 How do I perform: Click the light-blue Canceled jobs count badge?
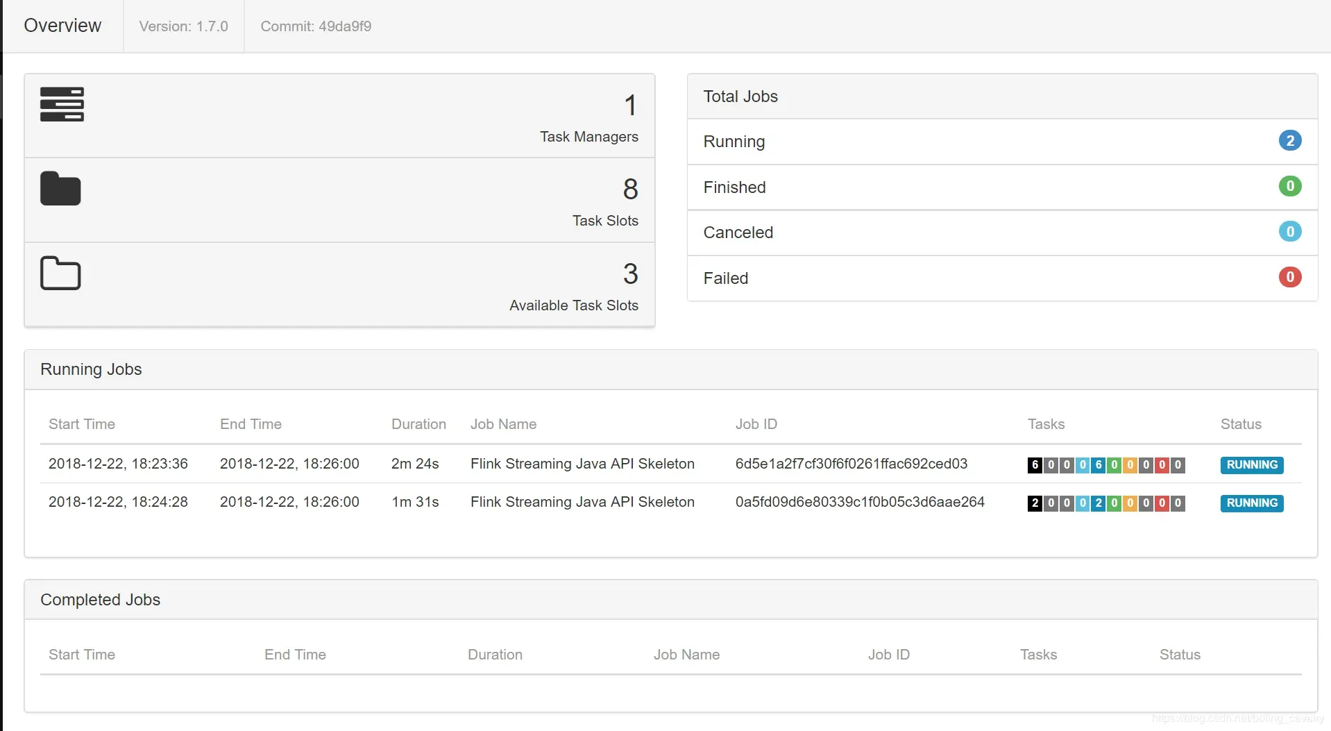point(1289,232)
